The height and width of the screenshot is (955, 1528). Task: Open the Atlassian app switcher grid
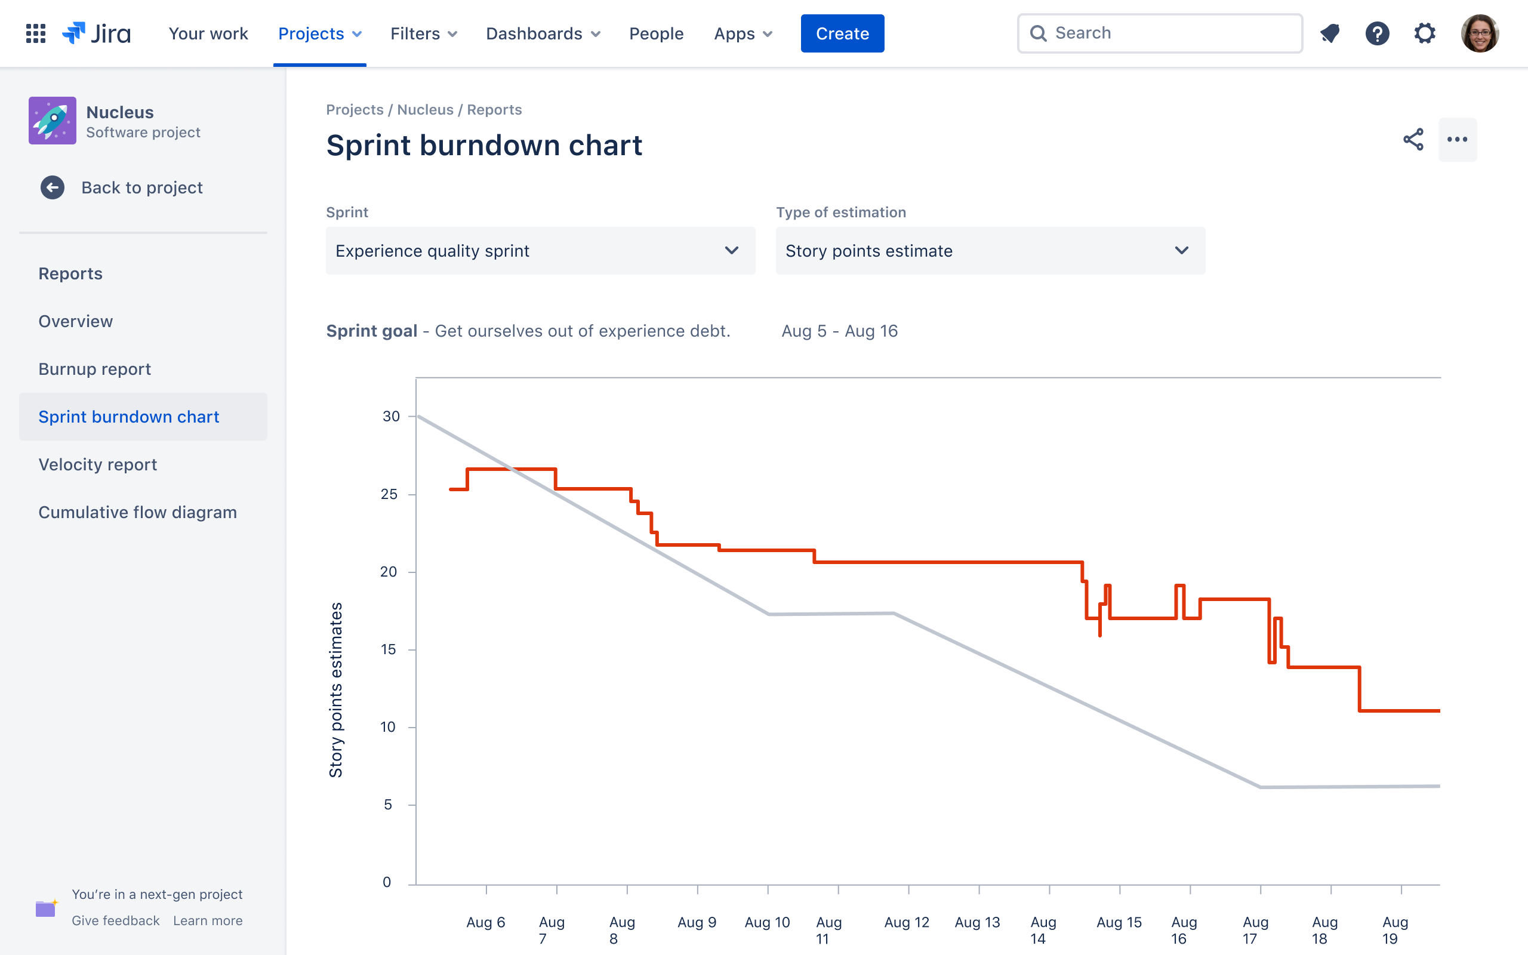pos(35,33)
